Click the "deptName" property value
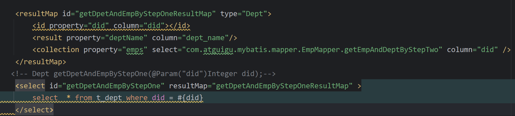The image size is (515, 116). 126,38
